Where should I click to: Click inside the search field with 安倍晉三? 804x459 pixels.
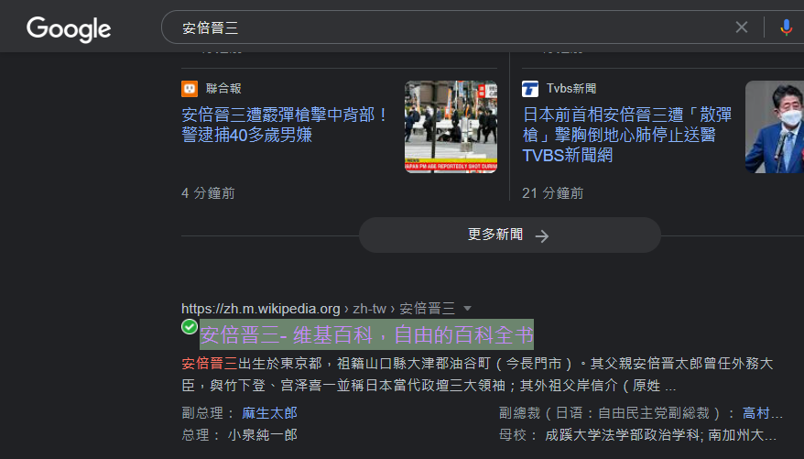tap(451, 27)
